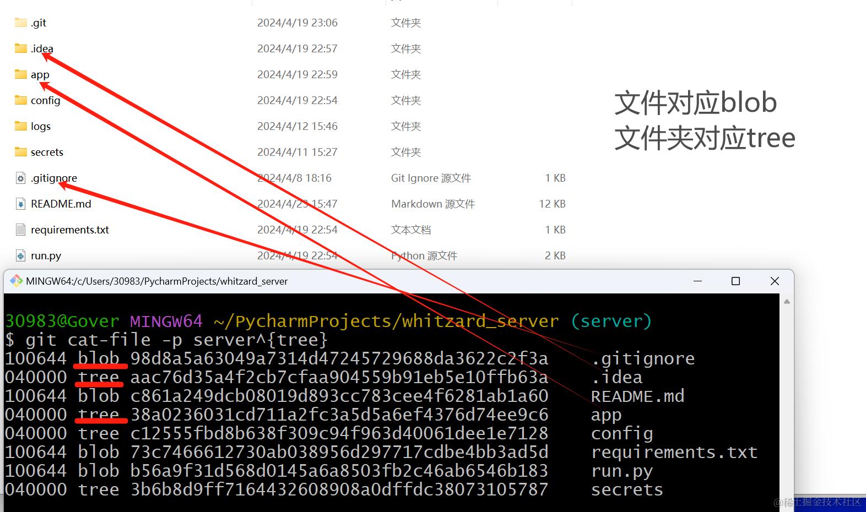Click the terminal title MINGW64 path text
This screenshot has width=866, height=512.
(157, 281)
